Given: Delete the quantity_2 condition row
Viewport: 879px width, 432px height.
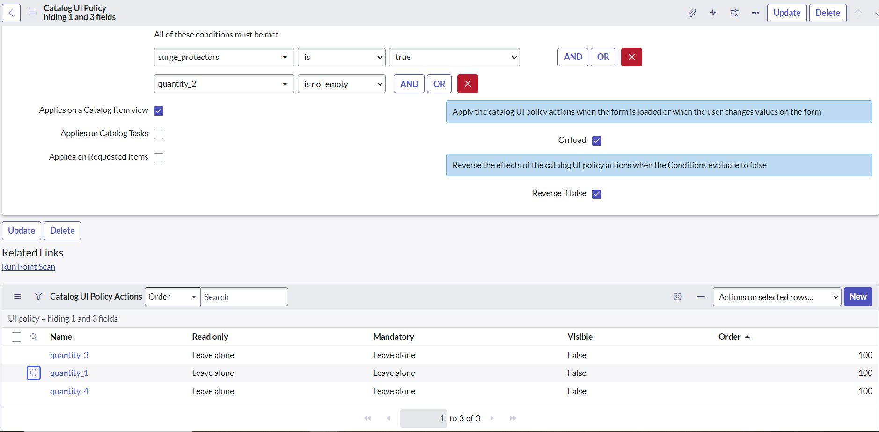Looking at the screenshot, I should click(x=468, y=84).
